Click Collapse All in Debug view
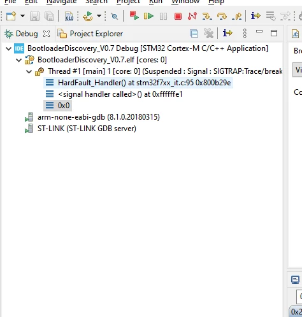This screenshot has width=302, height=317. [194, 34]
